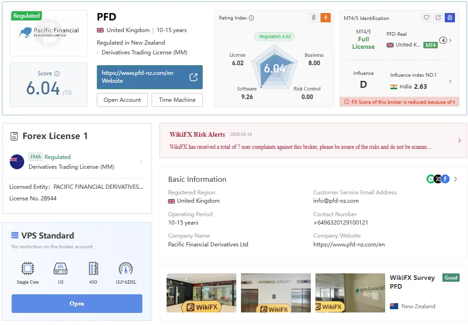
Task: Click the India flag icon
Action: click(x=394, y=86)
